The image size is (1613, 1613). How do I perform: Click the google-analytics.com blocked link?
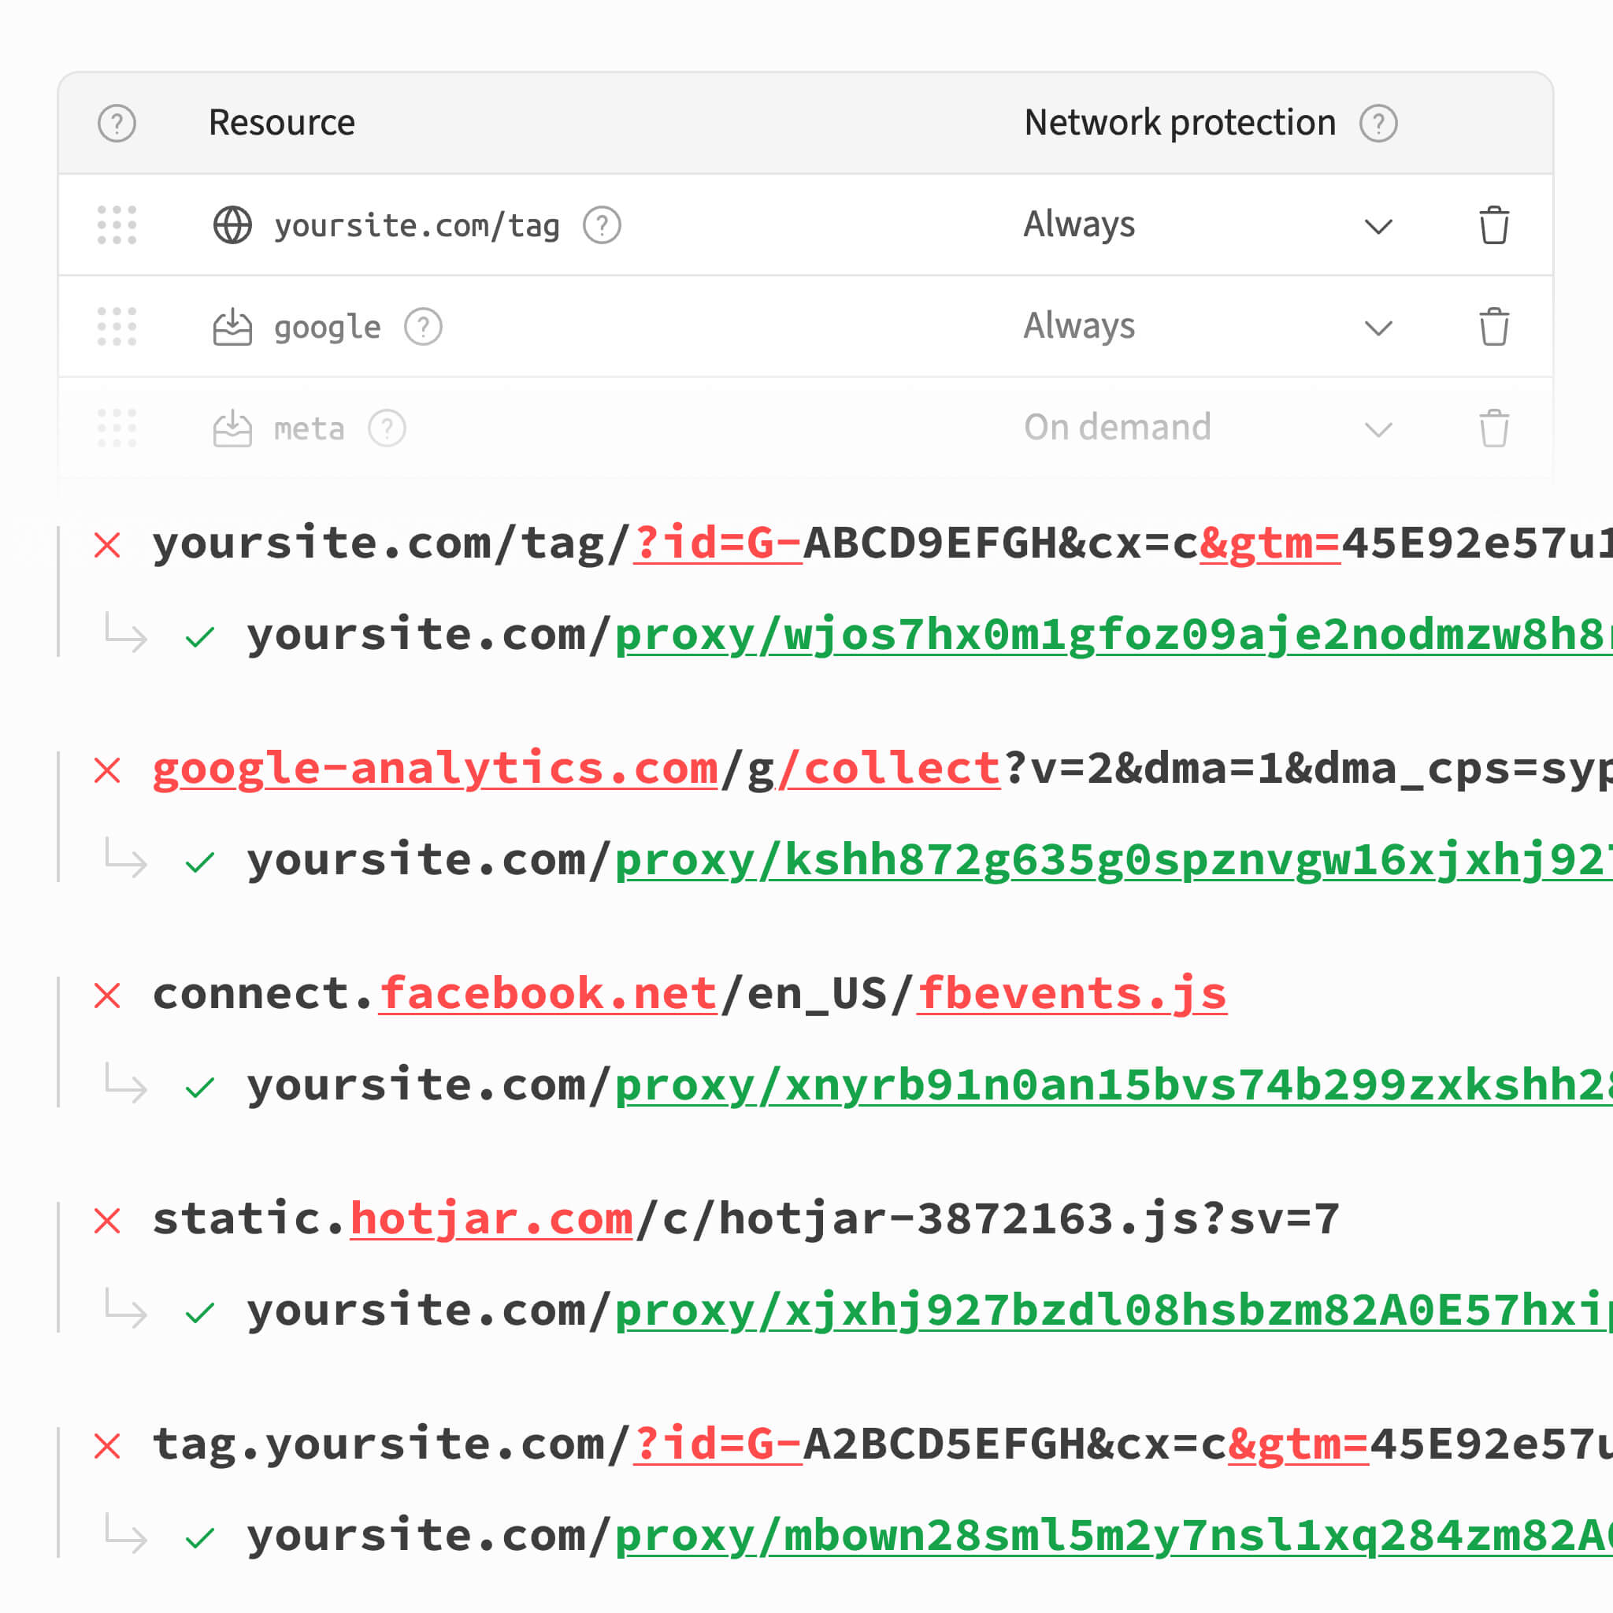click(435, 769)
